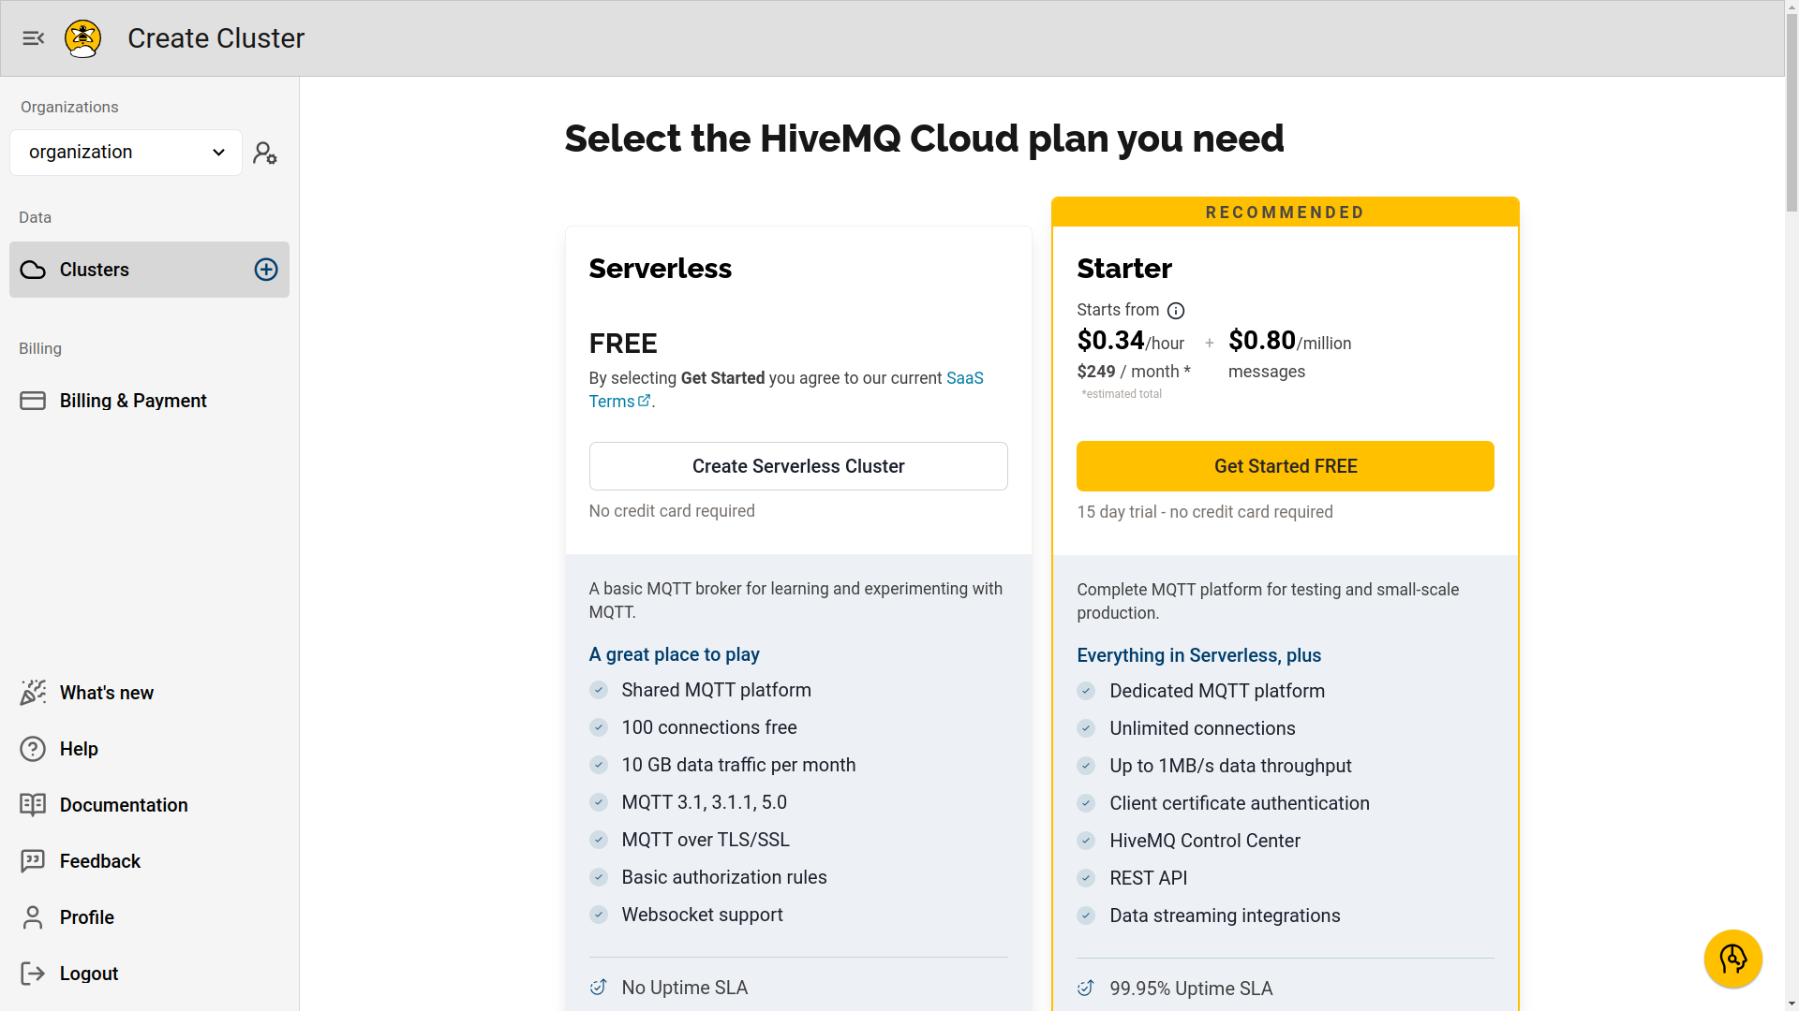Screen dimensions: 1799x1011
Task: Open Billing & Payment
Action: click(133, 401)
